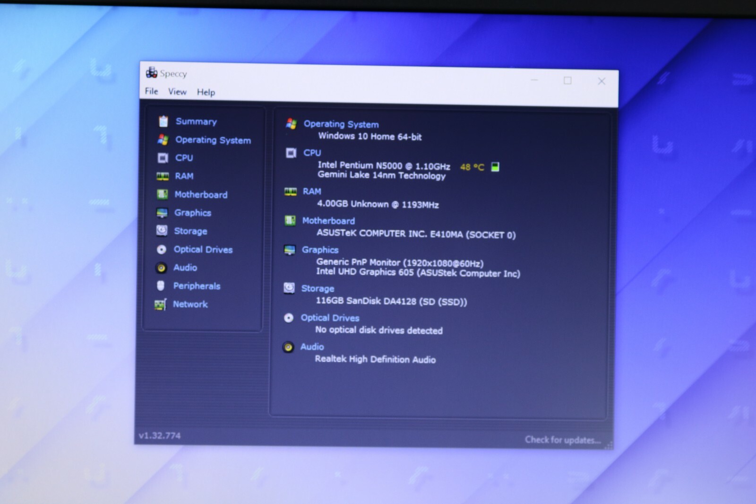Click 'Generic PnP Monitor' line
This screenshot has width=756, height=504.
point(400,262)
